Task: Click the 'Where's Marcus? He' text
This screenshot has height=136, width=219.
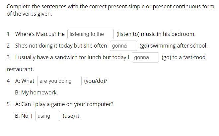Action: [x=40, y=34]
